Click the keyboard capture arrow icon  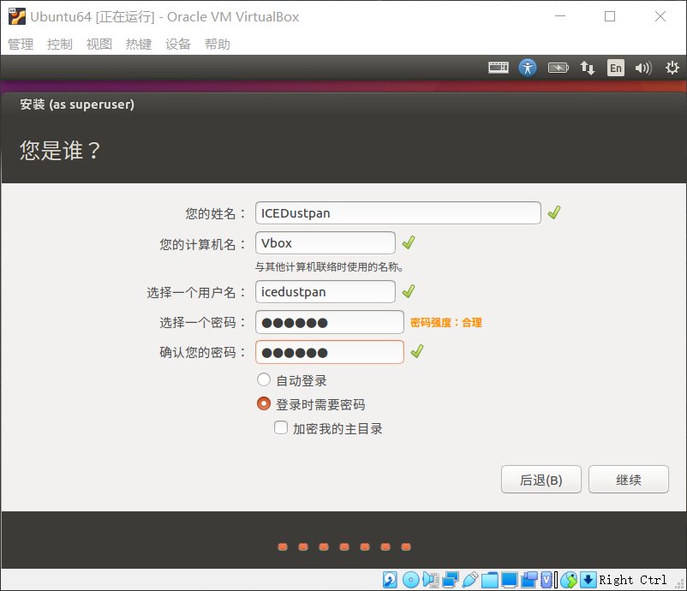pos(588,580)
